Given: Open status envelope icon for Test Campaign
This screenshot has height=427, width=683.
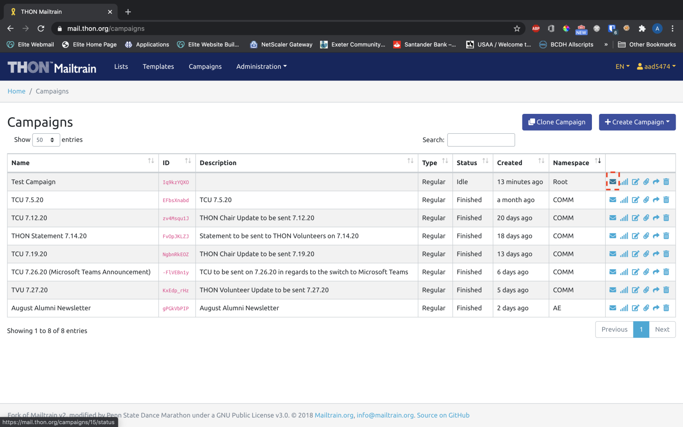Looking at the screenshot, I should pyautogui.click(x=613, y=182).
